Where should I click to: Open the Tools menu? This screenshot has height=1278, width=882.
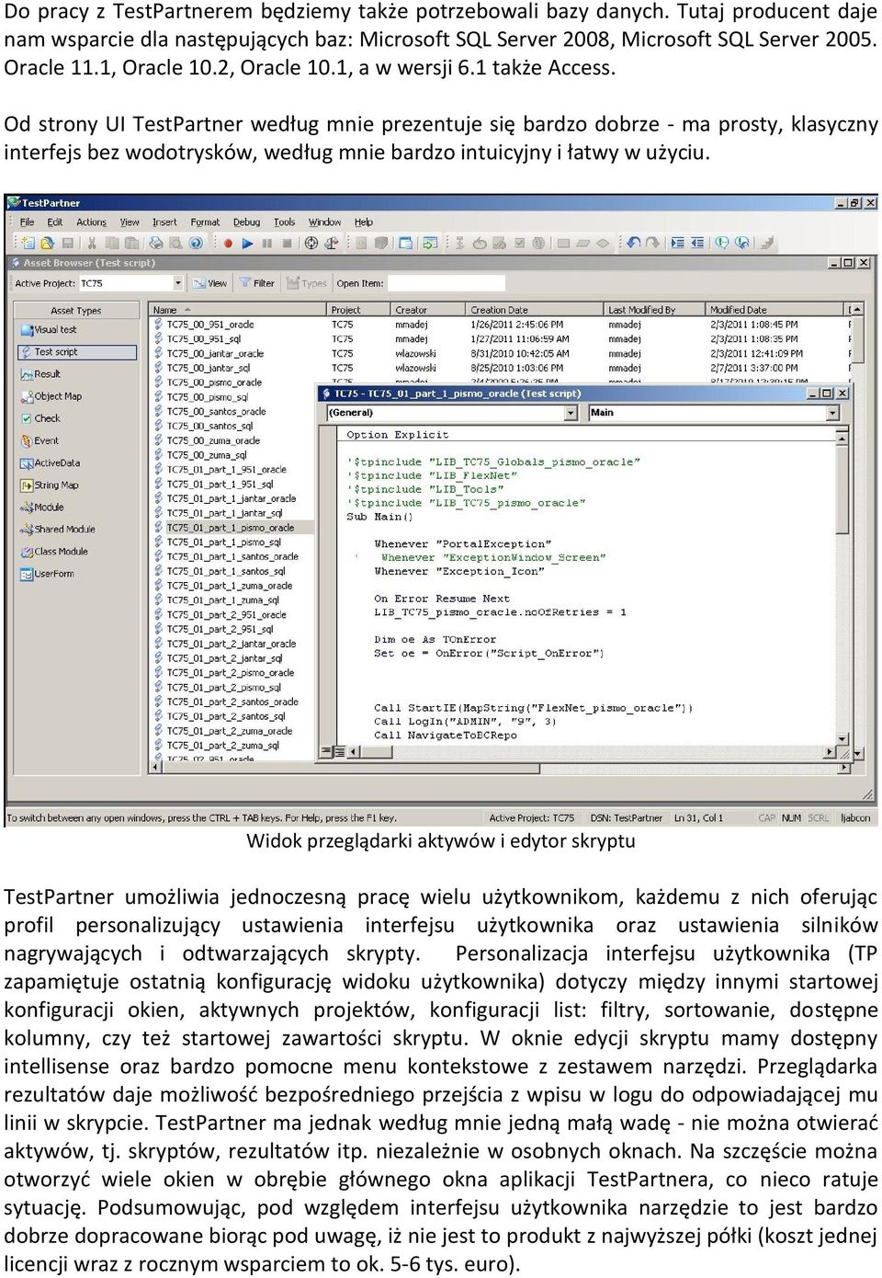(285, 222)
